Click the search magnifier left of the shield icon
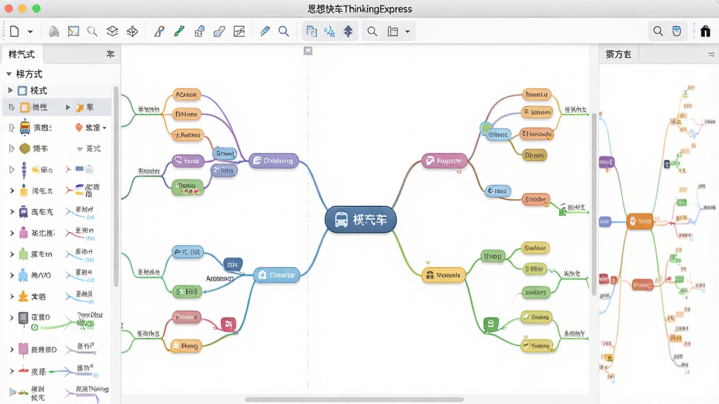The image size is (719, 404). [658, 31]
